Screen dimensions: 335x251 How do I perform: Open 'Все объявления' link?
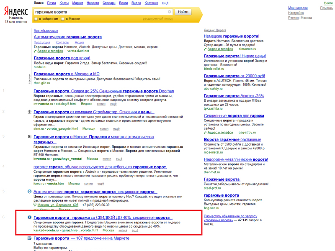[46, 31]
